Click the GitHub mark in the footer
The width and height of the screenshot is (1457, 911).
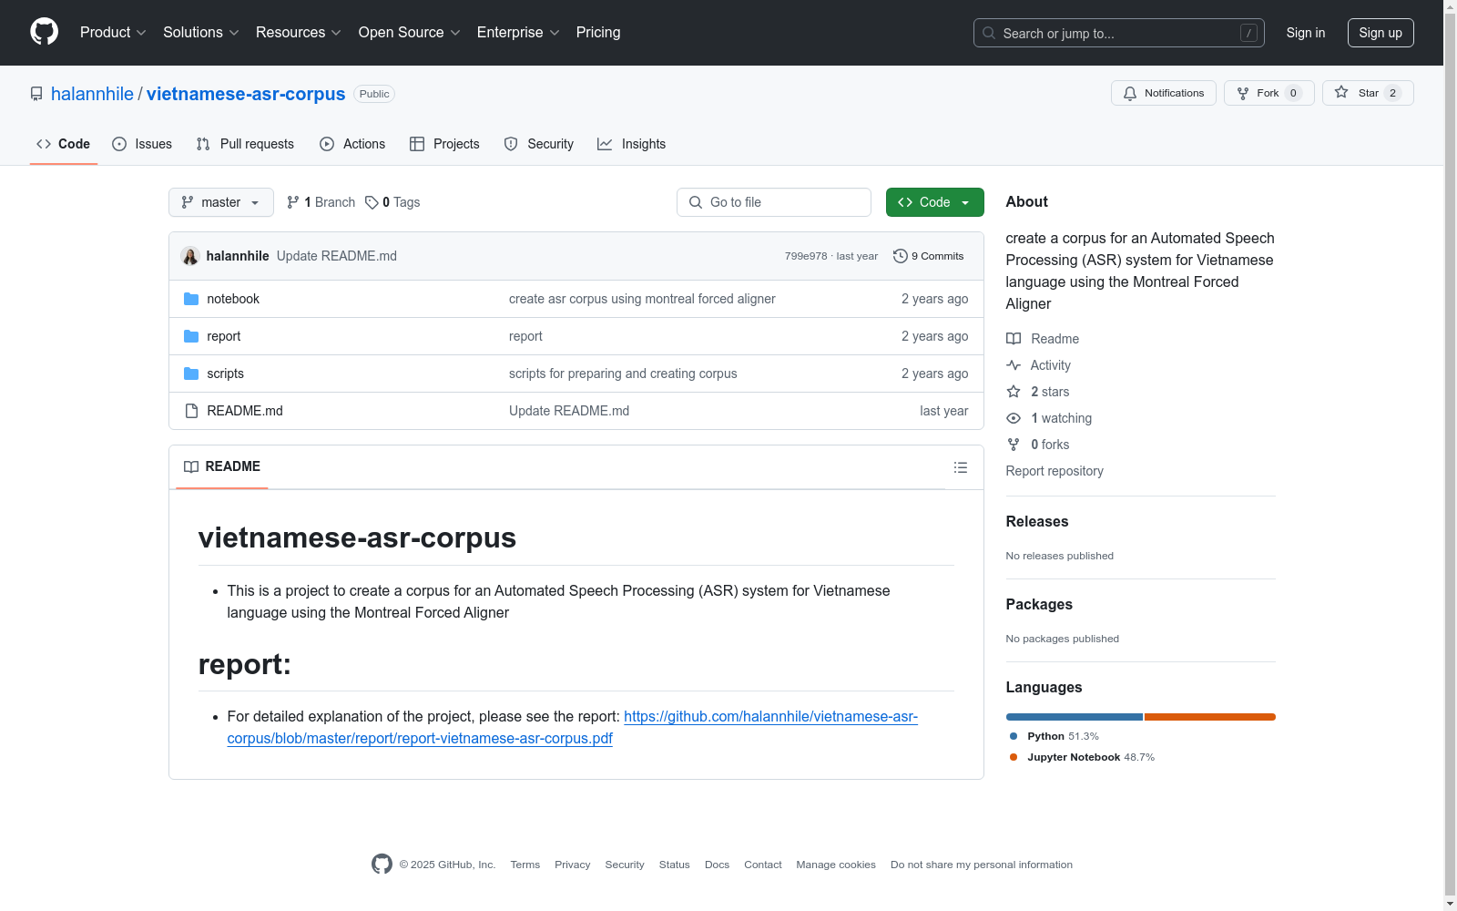[382, 865]
